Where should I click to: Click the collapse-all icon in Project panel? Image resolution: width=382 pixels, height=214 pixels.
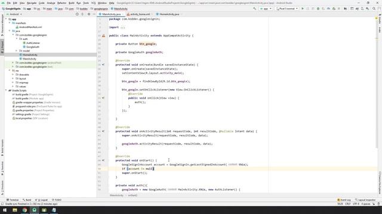coord(82,14)
